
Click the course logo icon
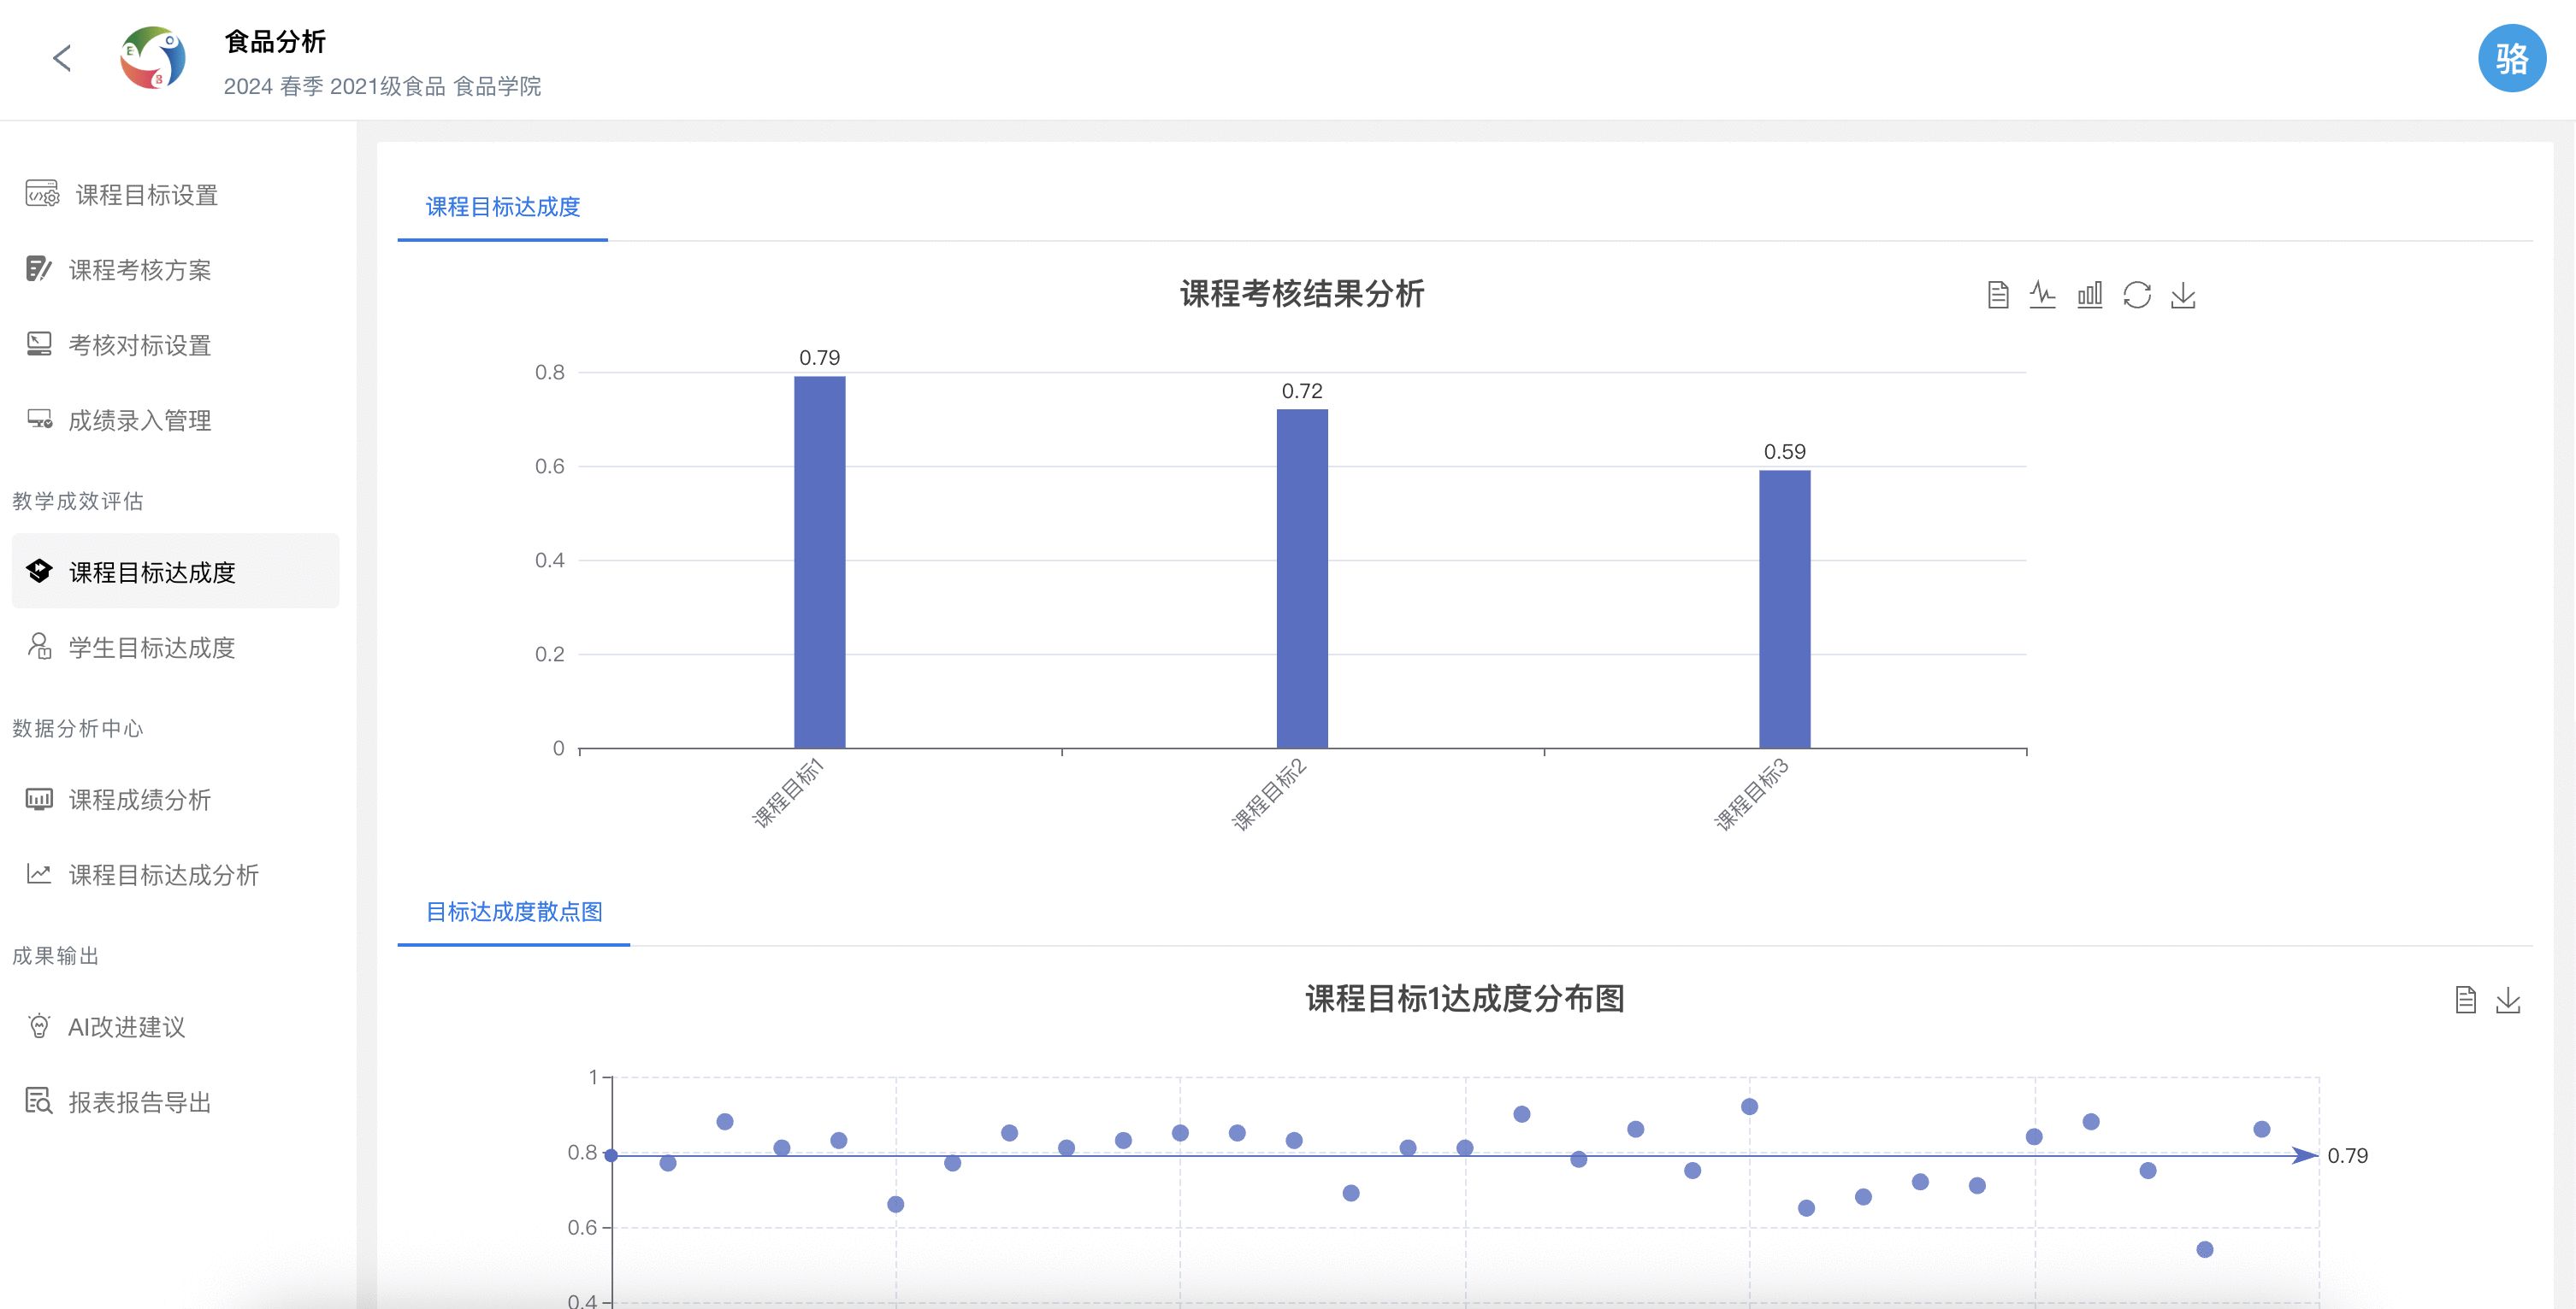[x=153, y=58]
